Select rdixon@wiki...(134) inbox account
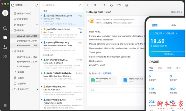 [x=25, y=36]
